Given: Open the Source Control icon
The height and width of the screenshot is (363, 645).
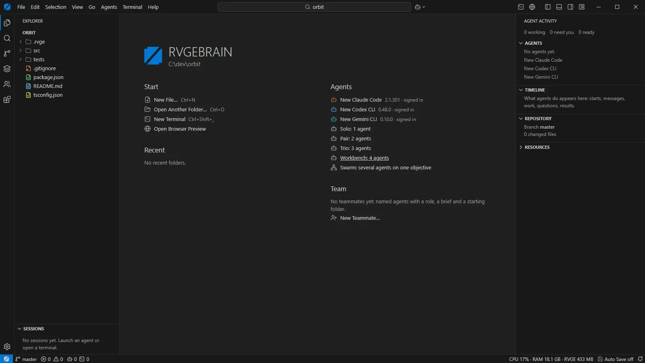Looking at the screenshot, I should 7,53.
